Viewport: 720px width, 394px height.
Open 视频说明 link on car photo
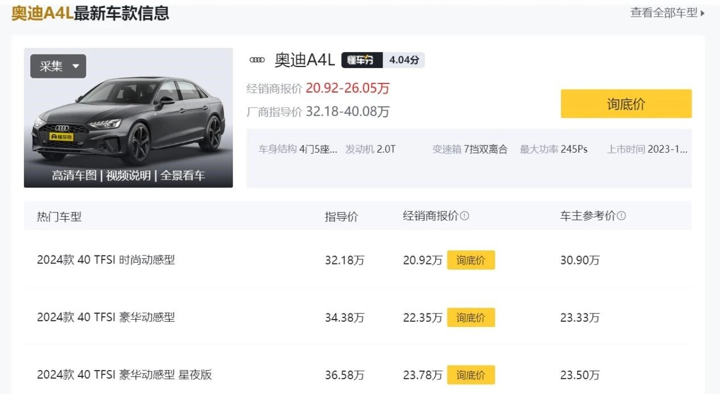click(x=128, y=175)
